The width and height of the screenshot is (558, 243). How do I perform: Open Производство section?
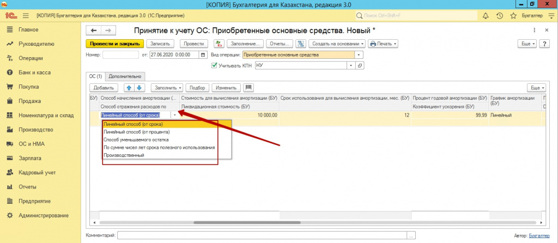point(35,130)
